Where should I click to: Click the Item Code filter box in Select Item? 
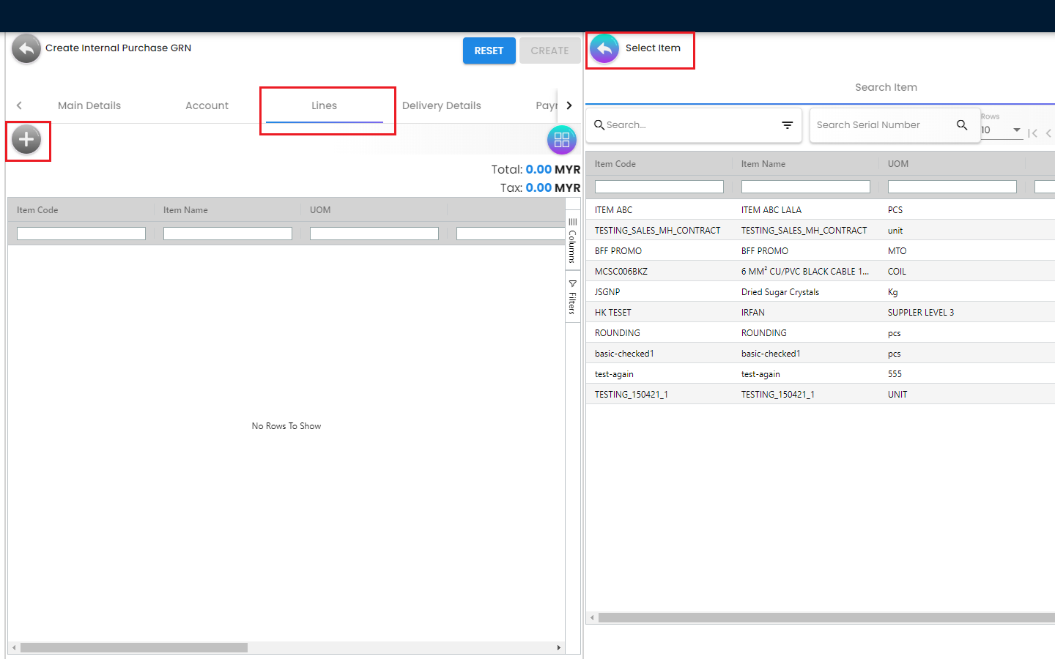pyautogui.click(x=659, y=187)
